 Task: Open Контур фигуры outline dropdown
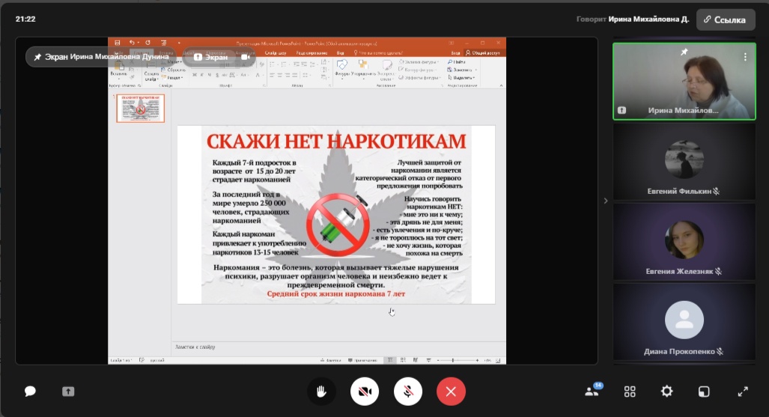(418, 70)
